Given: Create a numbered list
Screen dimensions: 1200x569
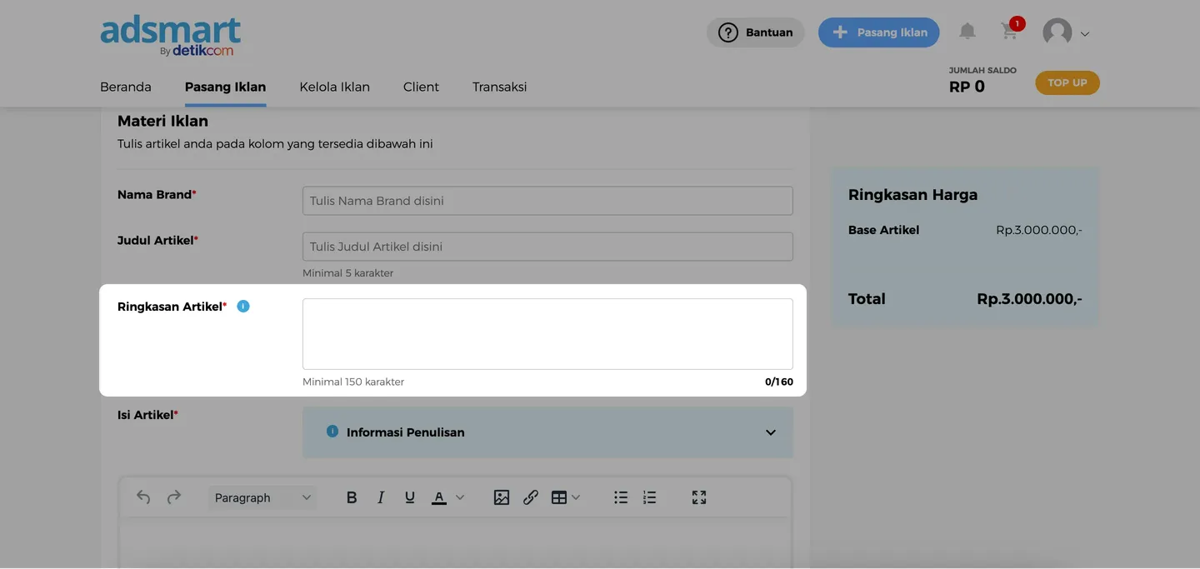Looking at the screenshot, I should pyautogui.click(x=650, y=497).
